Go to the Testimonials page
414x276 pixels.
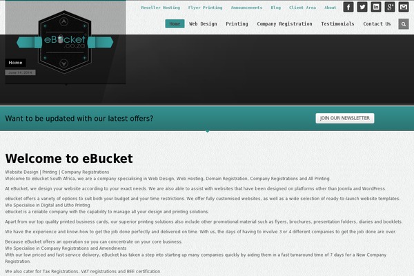click(337, 23)
